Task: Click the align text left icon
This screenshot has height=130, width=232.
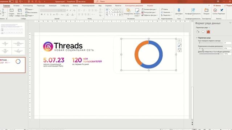Action: pos(79,14)
